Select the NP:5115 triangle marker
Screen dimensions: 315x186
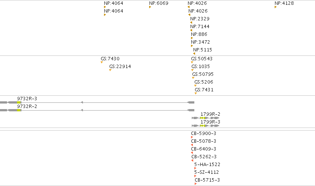194,54
